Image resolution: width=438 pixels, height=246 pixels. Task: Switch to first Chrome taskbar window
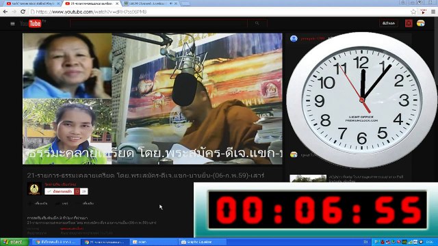click(x=56, y=242)
